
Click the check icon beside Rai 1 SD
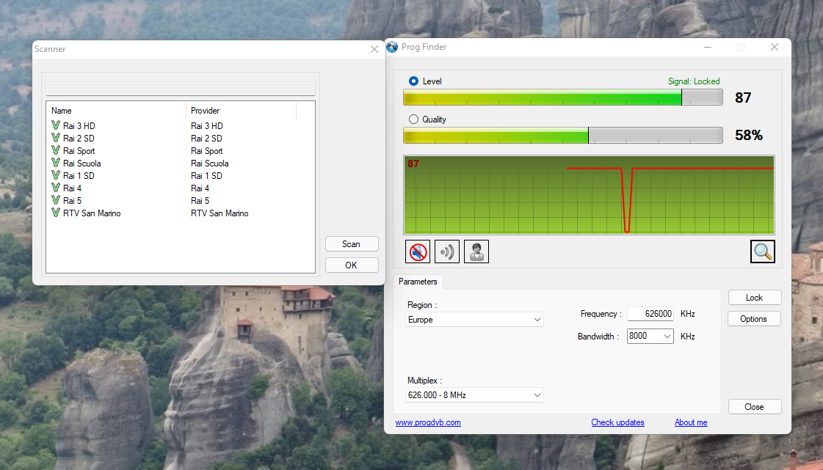[56, 175]
